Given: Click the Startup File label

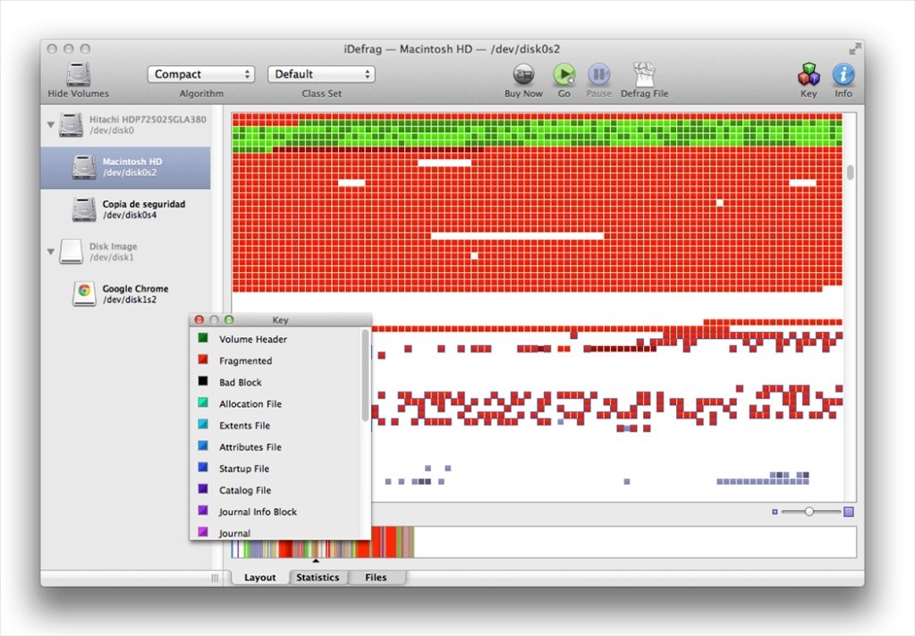Looking at the screenshot, I should coord(244,469).
